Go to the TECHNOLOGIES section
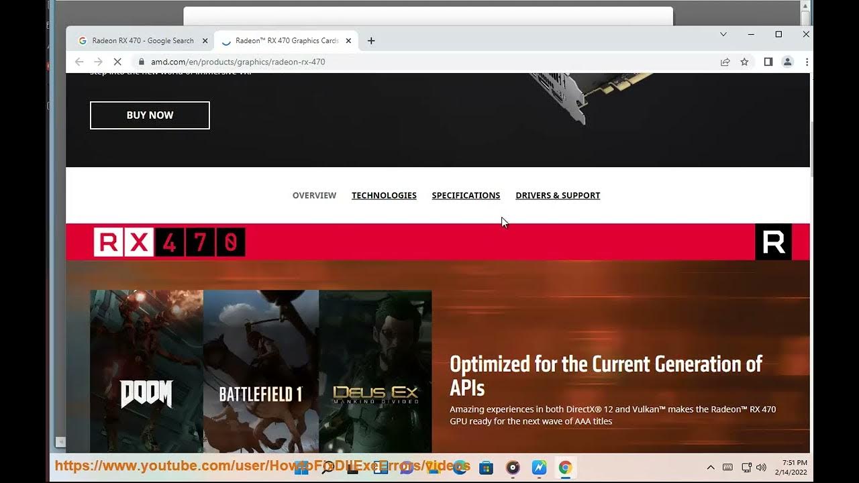 [x=384, y=195]
